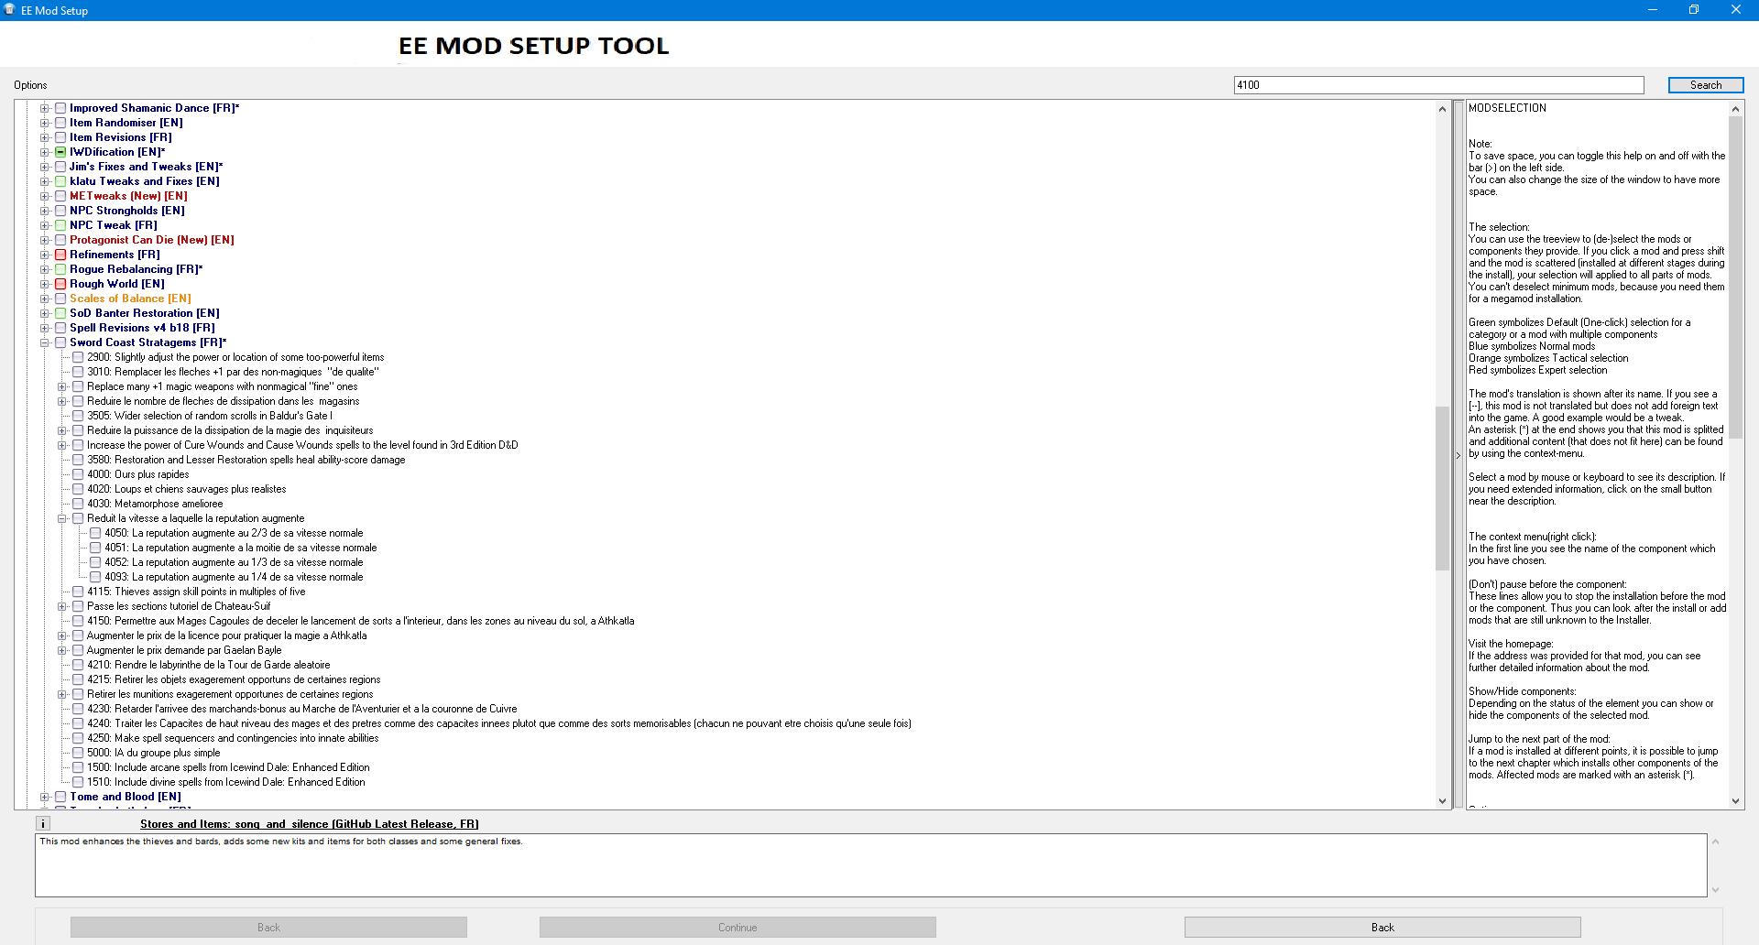Click the mod tree vertical scrollbar thumb
This screenshot has width=1759, height=945.
coord(1442,487)
